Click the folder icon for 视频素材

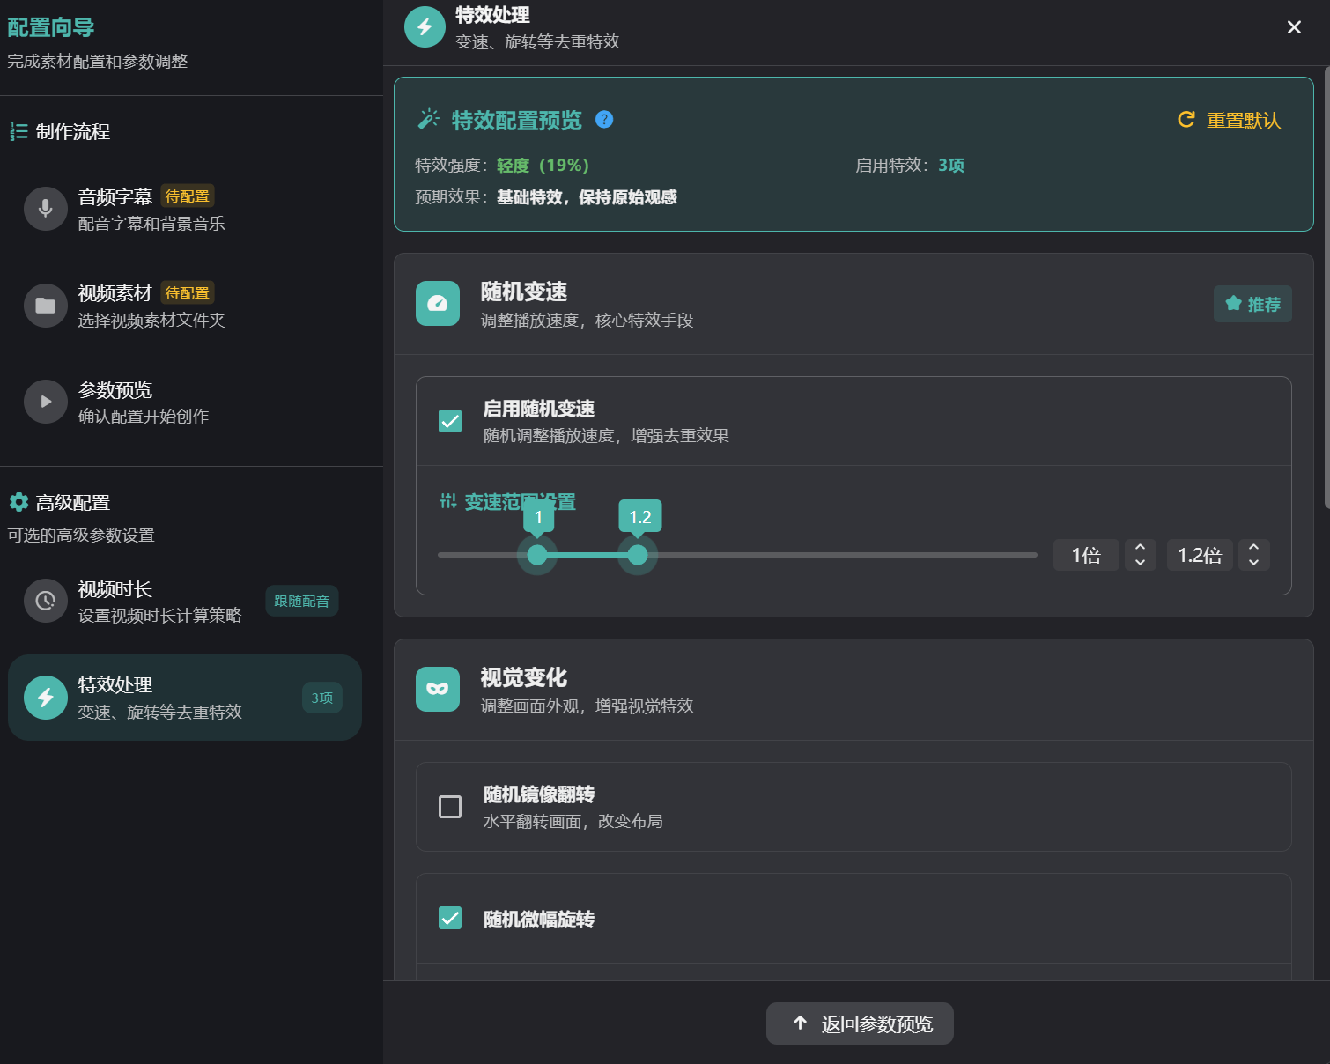tap(46, 306)
